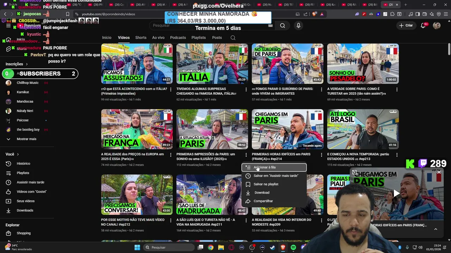
Task: Open Brave playlist music note icon
Action: coord(410,14)
